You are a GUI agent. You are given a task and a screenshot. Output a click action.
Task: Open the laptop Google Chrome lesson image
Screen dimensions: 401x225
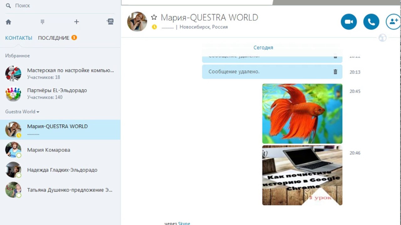(302, 175)
